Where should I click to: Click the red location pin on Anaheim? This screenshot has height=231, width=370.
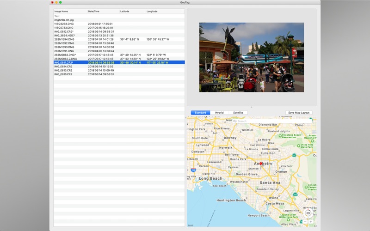pyautogui.click(x=261, y=163)
